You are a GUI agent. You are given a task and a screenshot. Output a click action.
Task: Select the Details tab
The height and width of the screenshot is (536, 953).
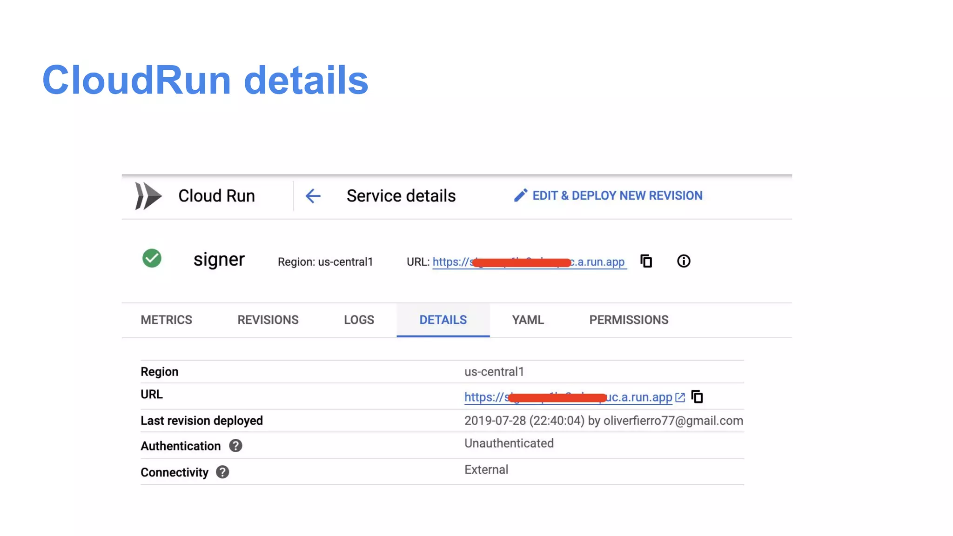click(x=443, y=320)
